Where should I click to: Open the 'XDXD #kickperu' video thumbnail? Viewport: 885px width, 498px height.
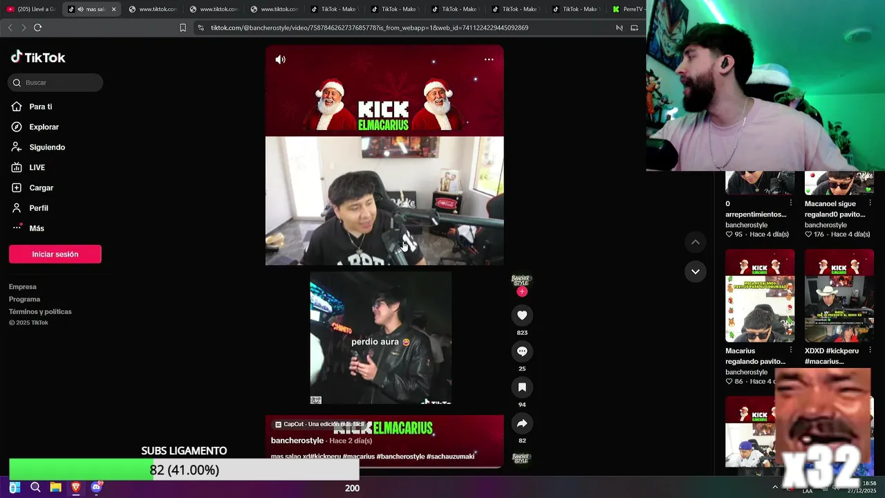[x=839, y=296]
